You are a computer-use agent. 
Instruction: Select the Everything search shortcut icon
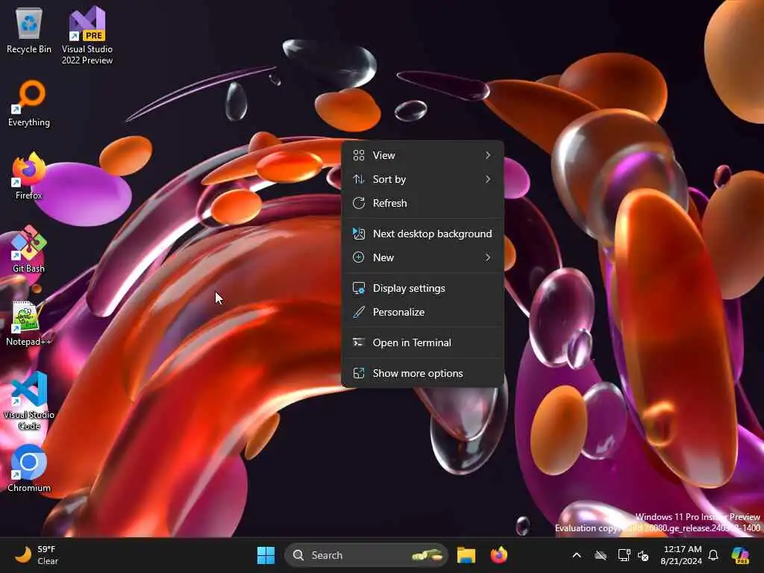[x=29, y=104]
